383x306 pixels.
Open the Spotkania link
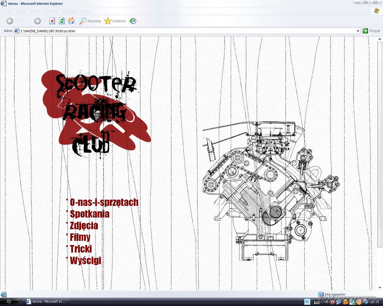coord(89,214)
